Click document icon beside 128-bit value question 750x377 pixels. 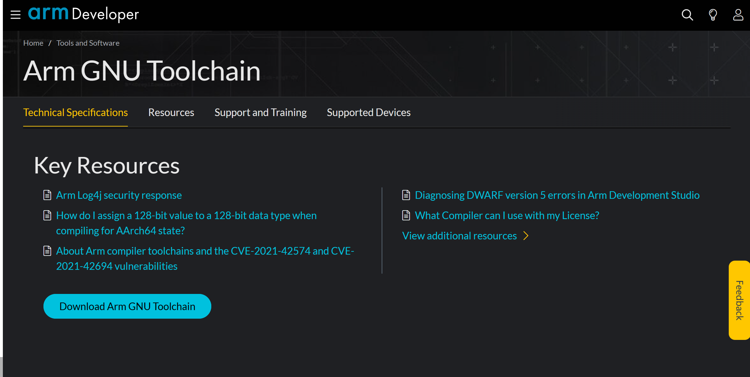click(x=47, y=215)
